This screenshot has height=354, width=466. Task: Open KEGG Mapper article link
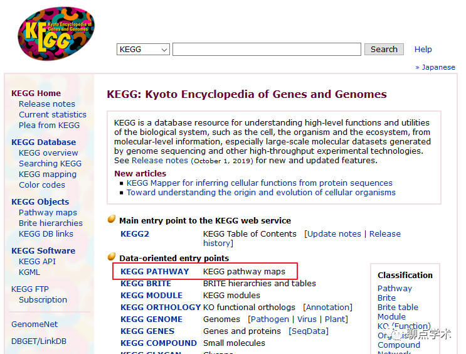coord(260,183)
